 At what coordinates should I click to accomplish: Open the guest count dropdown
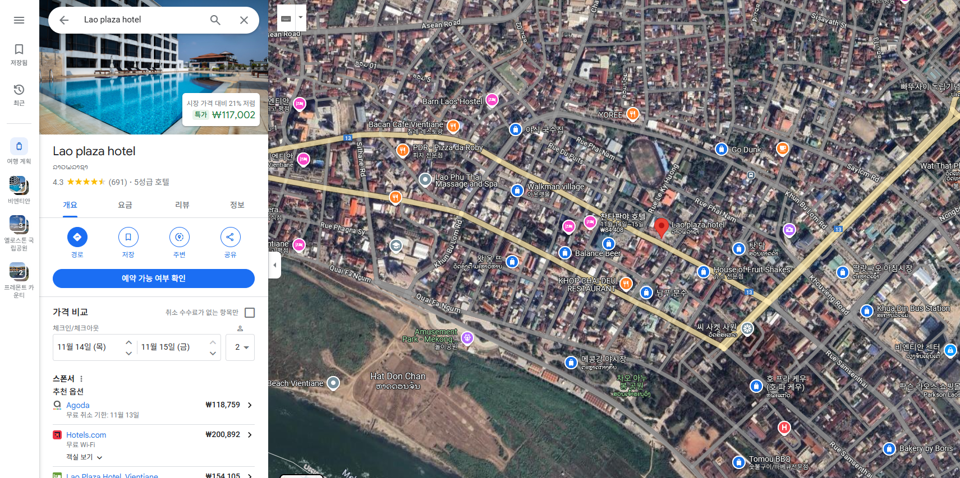pos(240,347)
